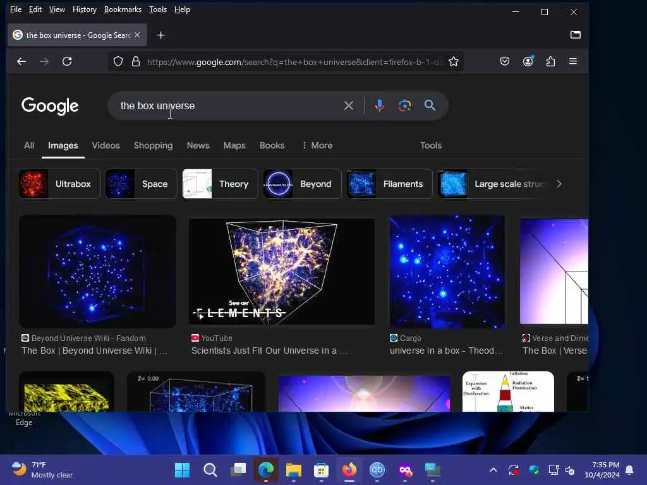Clear the search box with the X icon

click(x=349, y=105)
